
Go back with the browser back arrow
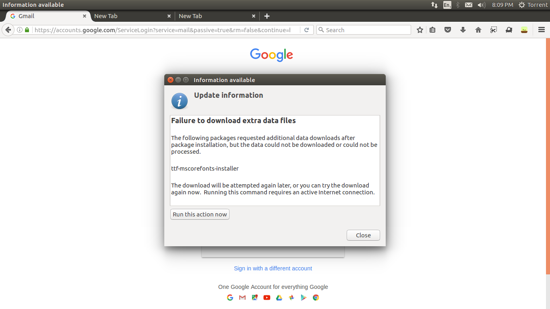[8, 30]
